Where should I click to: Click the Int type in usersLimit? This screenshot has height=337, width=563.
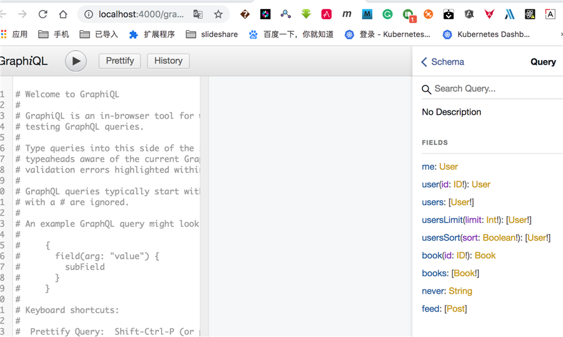point(491,220)
